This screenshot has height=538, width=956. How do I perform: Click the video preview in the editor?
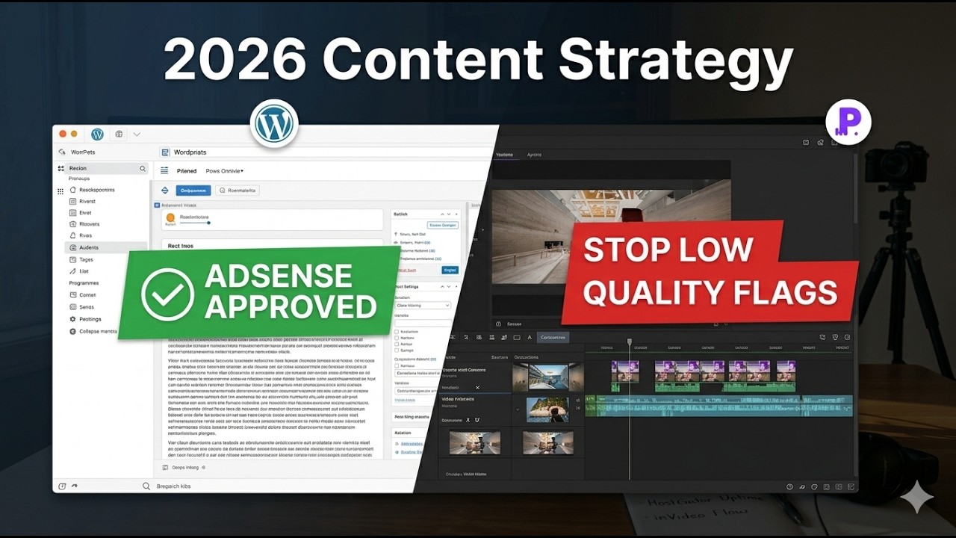point(611,237)
